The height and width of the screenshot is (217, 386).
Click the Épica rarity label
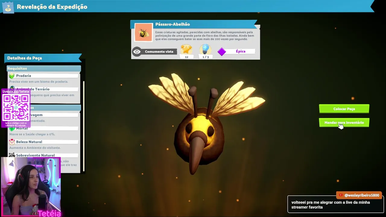click(x=241, y=51)
